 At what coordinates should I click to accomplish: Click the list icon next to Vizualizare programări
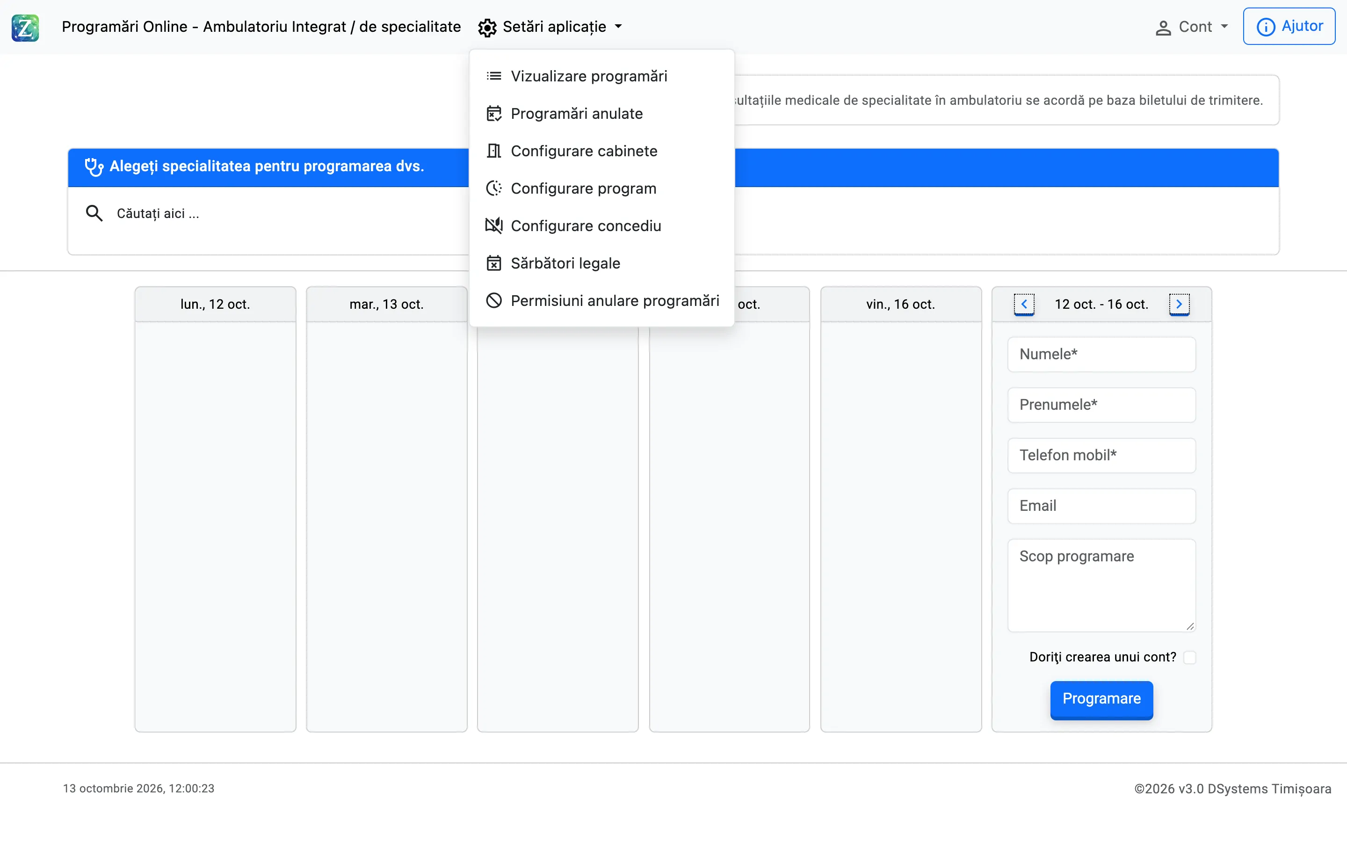coord(494,76)
